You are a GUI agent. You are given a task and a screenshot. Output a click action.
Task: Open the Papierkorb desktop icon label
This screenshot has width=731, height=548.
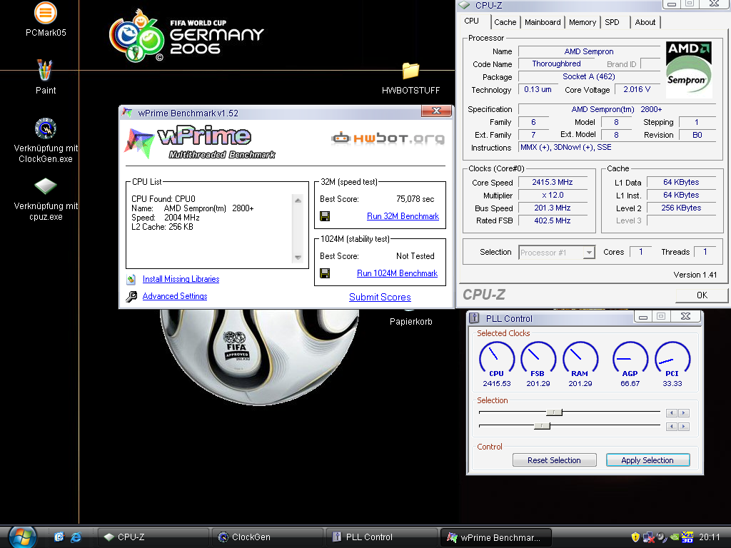(410, 322)
